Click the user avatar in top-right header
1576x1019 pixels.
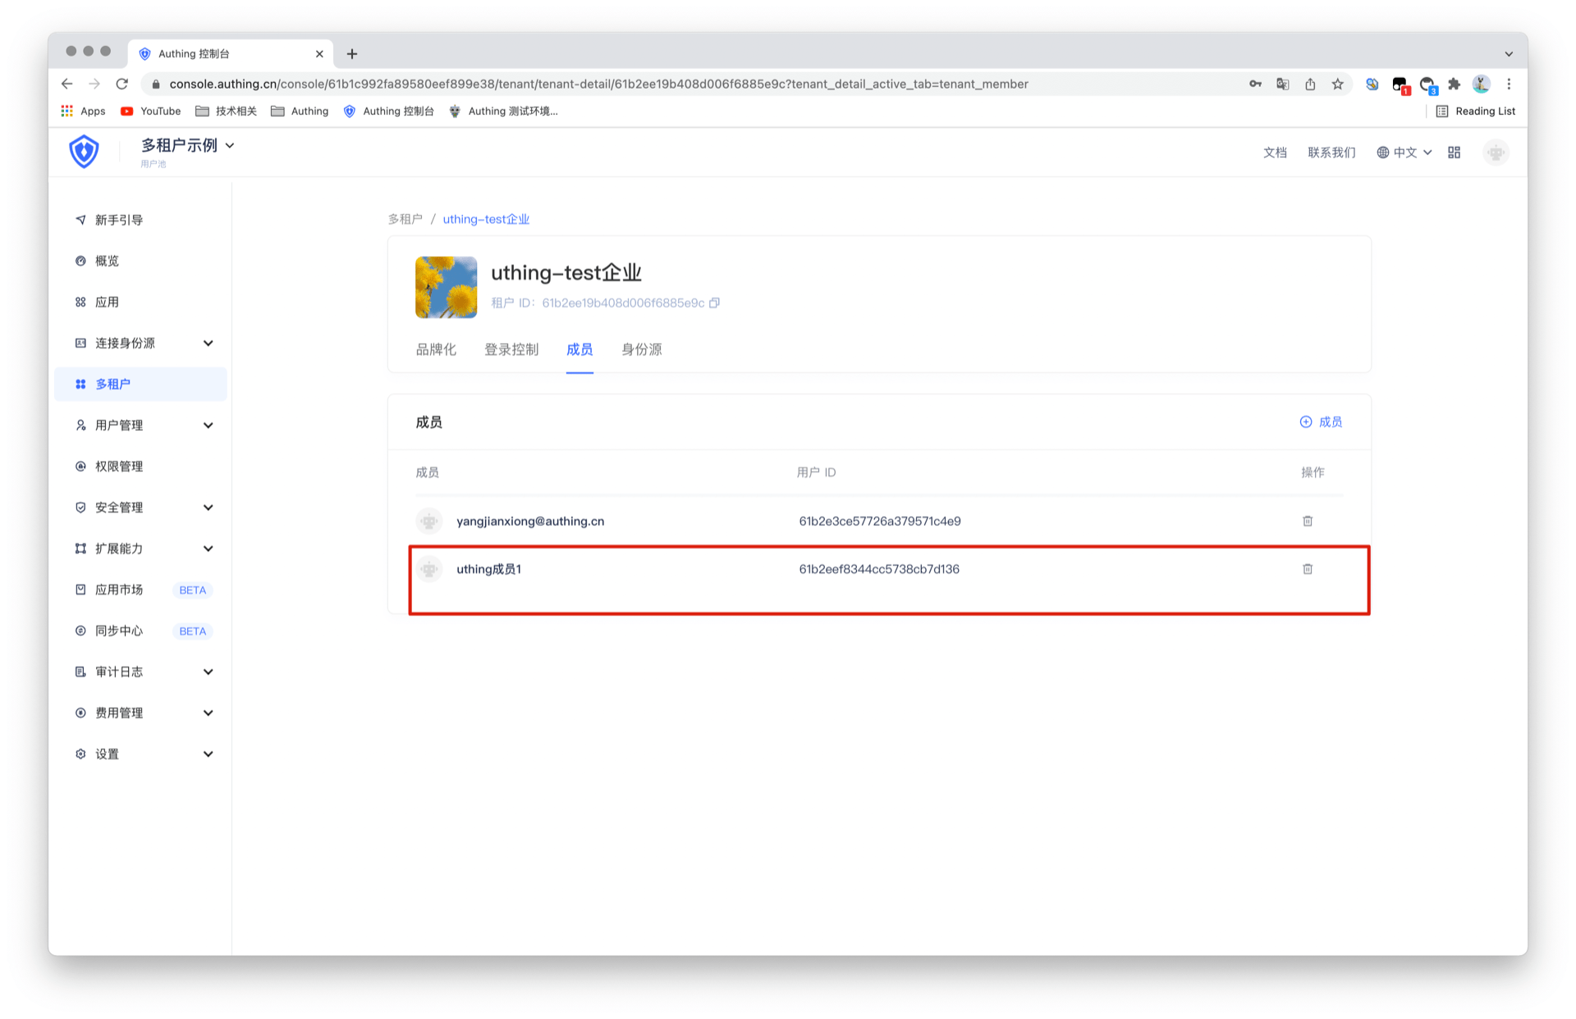tap(1496, 153)
